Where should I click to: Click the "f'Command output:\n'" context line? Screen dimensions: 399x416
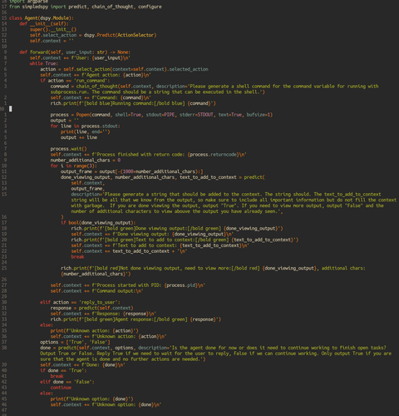(x=97, y=291)
